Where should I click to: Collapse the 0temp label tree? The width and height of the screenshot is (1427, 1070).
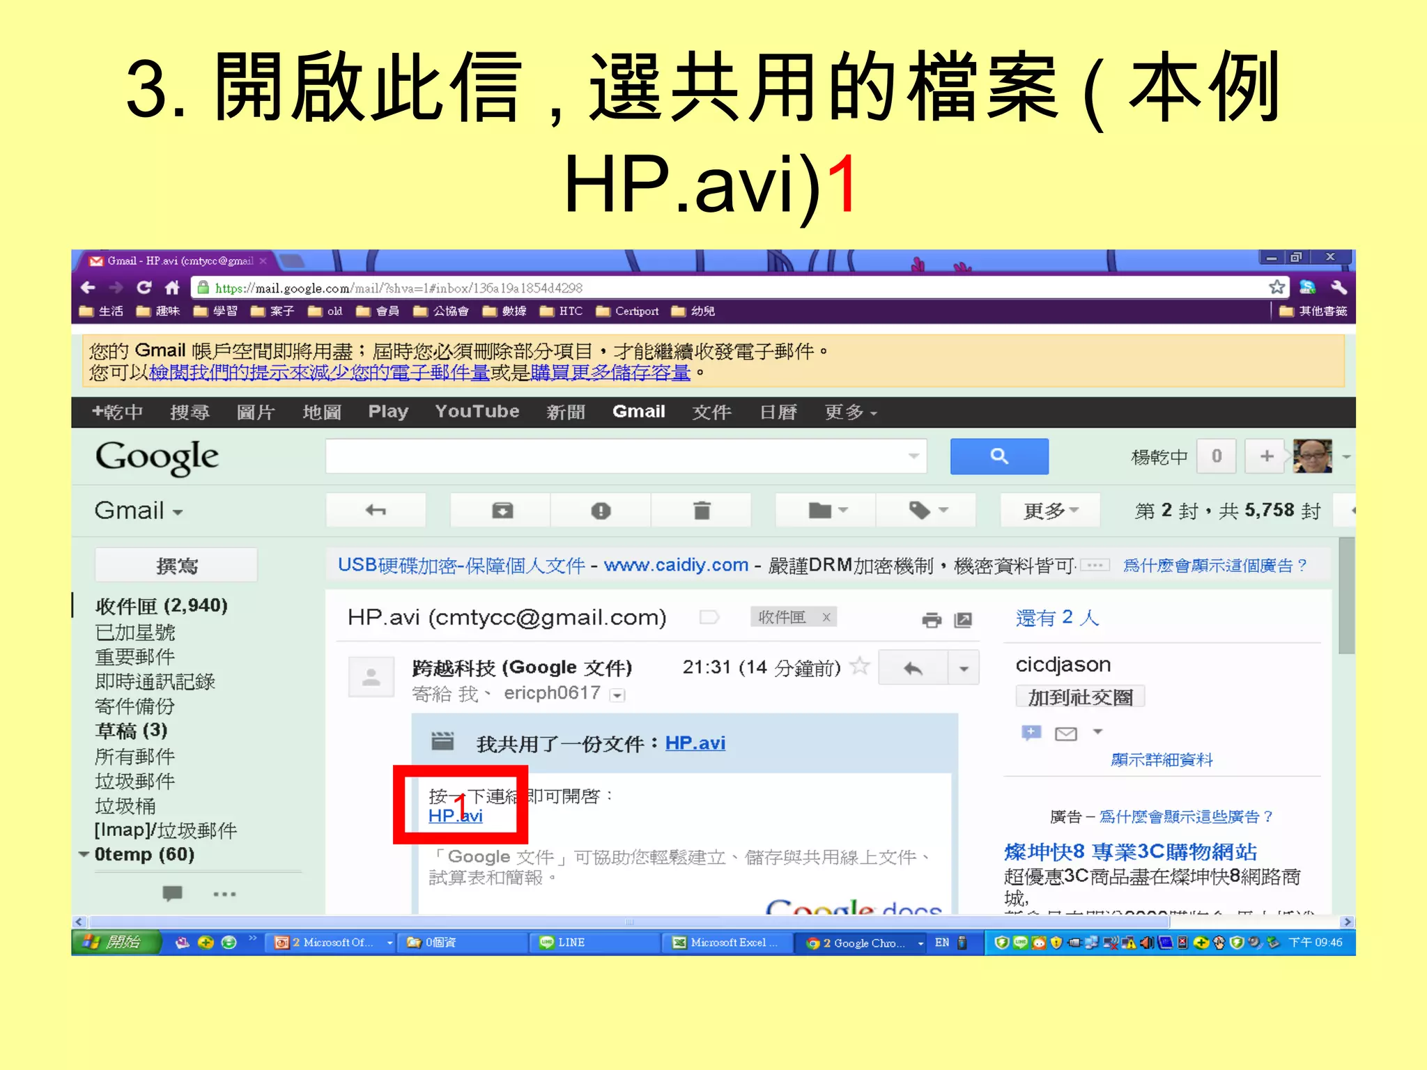(84, 854)
